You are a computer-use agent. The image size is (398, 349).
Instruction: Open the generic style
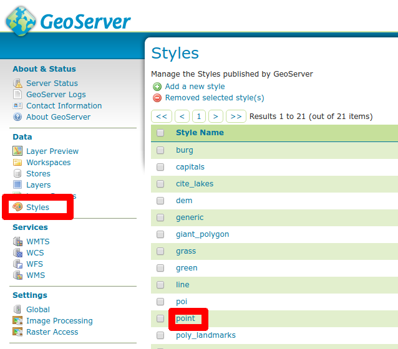coord(190,218)
